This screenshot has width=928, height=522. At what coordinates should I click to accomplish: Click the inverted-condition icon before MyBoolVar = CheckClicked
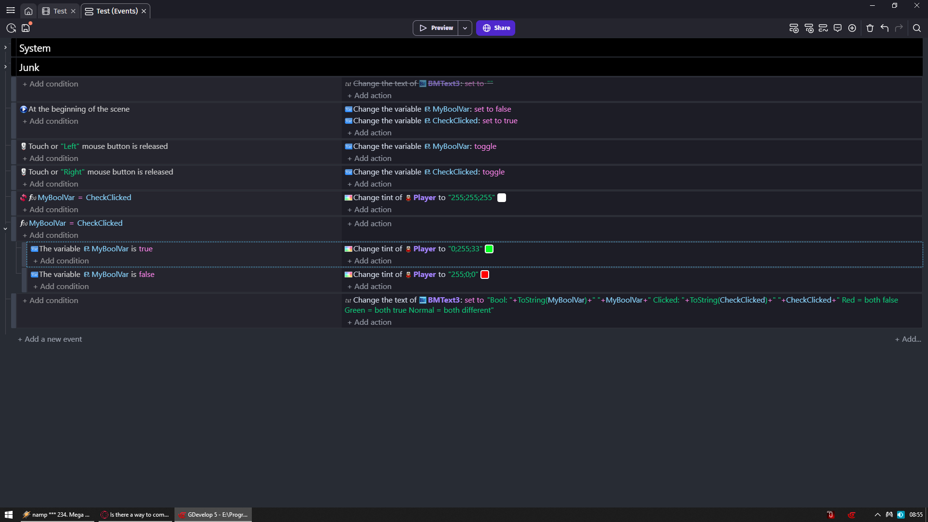[23, 197]
